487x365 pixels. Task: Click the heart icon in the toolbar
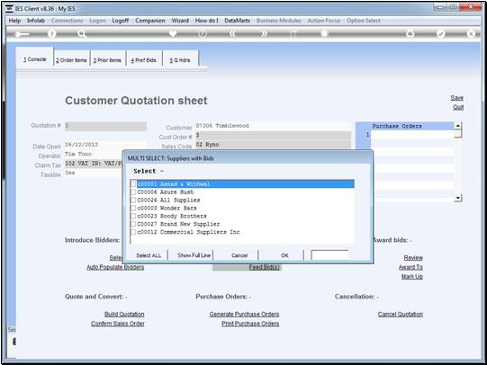click(x=172, y=33)
